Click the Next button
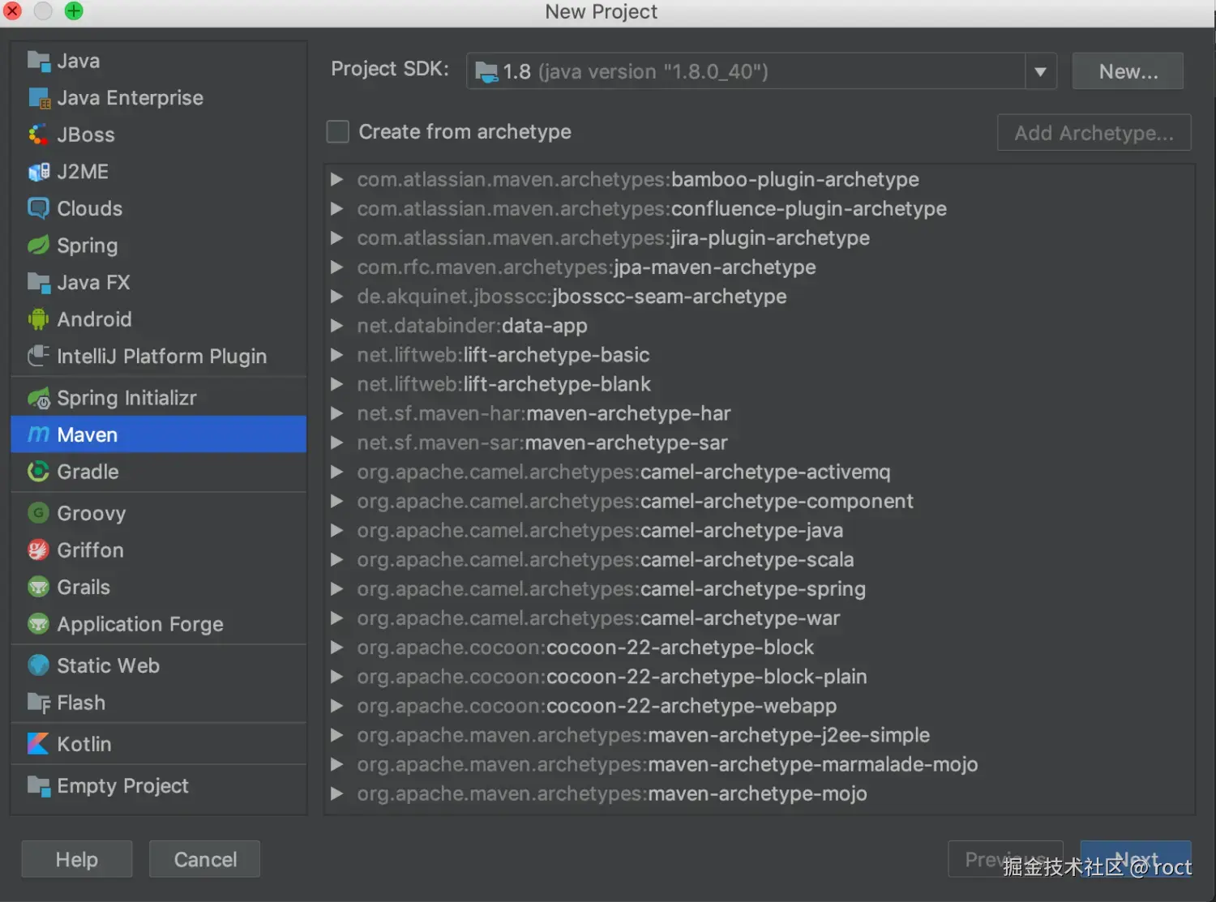The image size is (1216, 902). [x=1136, y=859]
